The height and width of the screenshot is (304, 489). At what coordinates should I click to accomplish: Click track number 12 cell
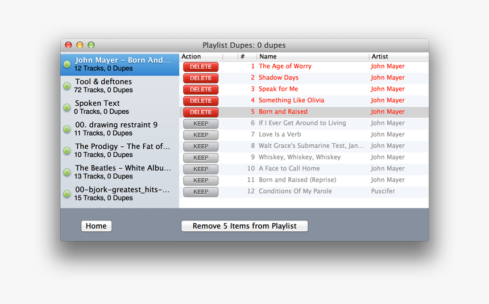(251, 191)
